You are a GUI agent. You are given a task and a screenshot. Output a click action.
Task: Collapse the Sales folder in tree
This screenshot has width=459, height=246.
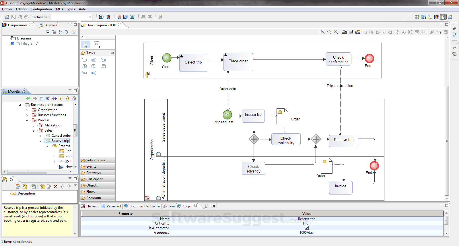(x=34, y=131)
